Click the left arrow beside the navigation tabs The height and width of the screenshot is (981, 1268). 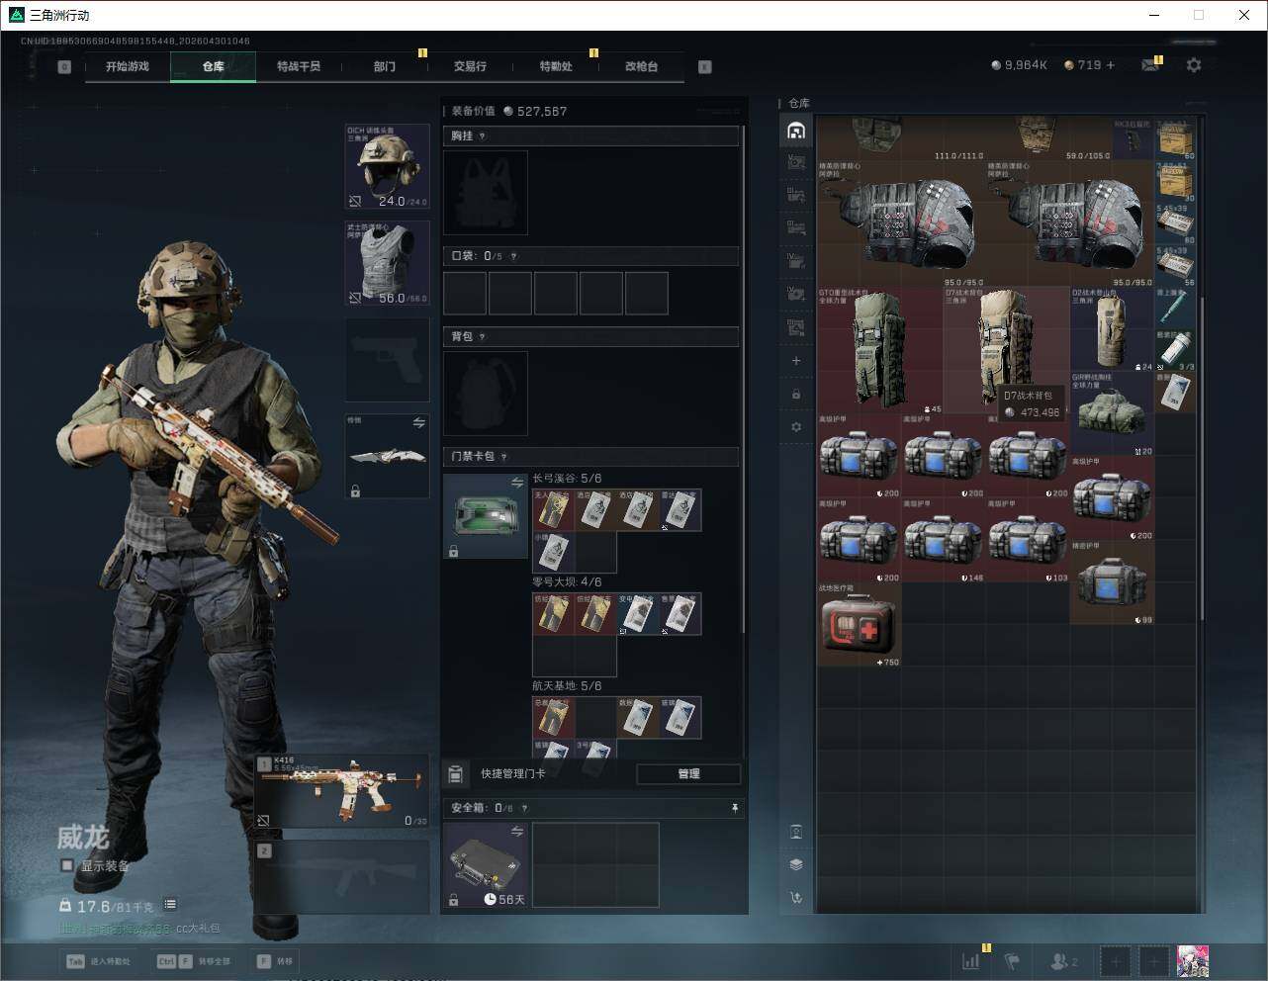pyautogui.click(x=64, y=66)
